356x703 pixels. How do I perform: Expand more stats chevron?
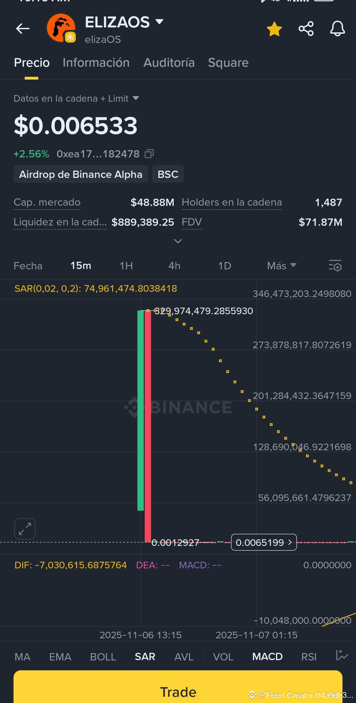point(178,241)
